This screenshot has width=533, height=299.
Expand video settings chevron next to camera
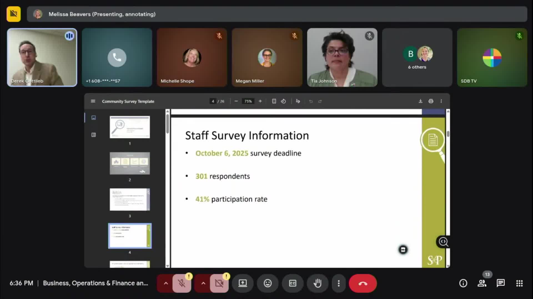(203, 283)
